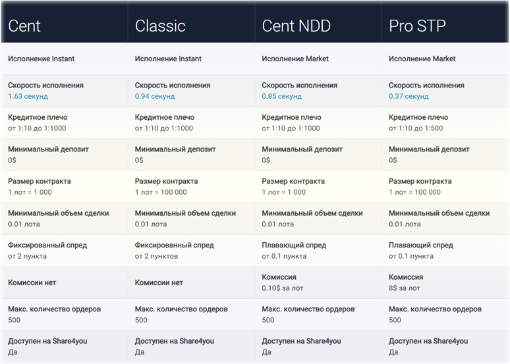Click "Комиссии нет" in the Classic column

(x=159, y=283)
